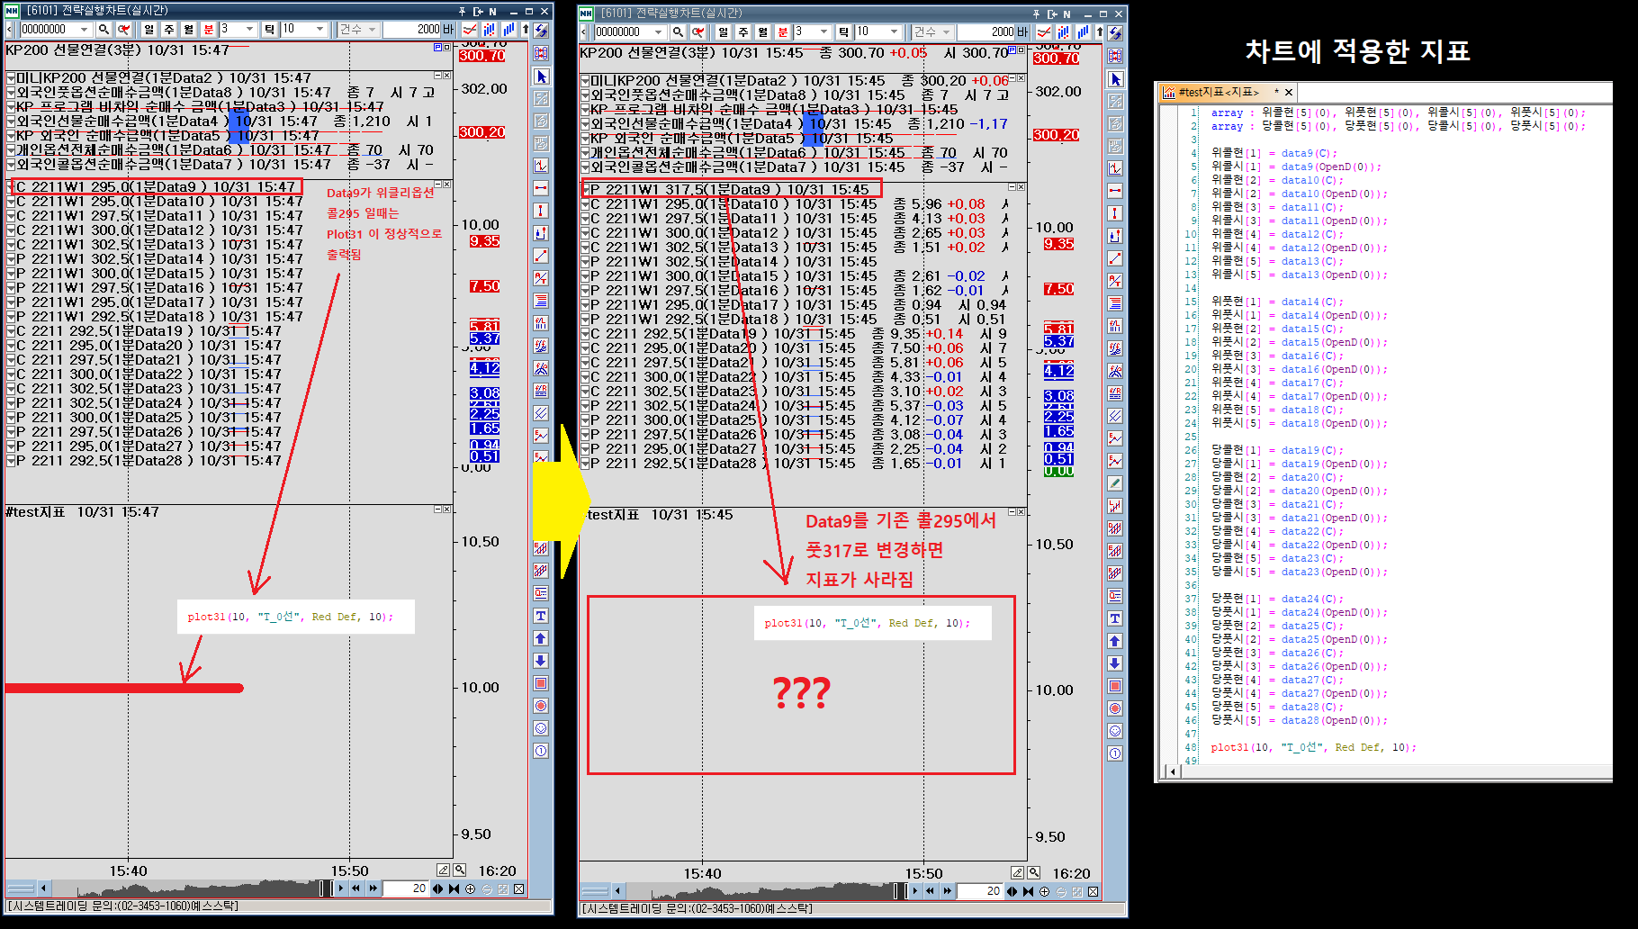
Task: Toggle the 일 (daily) period button in right chart
Action: (723, 32)
